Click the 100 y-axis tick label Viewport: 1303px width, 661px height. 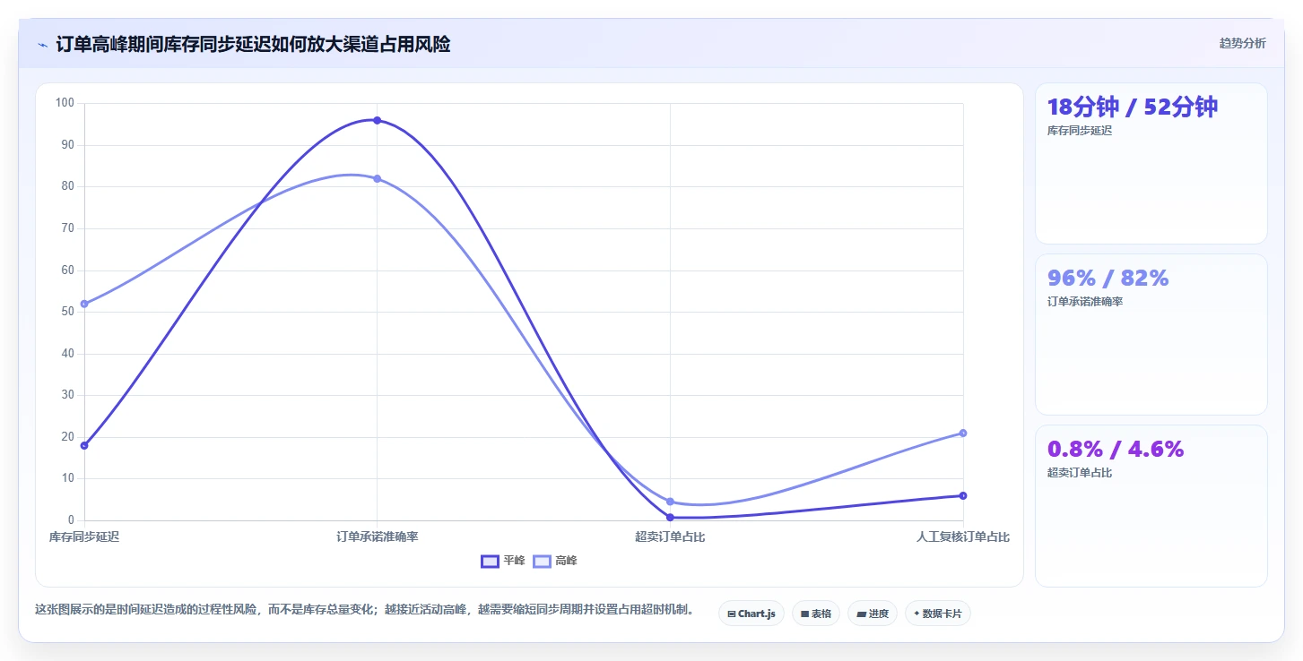(x=65, y=103)
